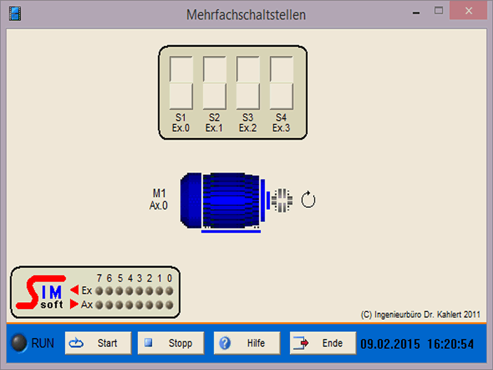Flip switch S4 using its lower half

(281, 96)
